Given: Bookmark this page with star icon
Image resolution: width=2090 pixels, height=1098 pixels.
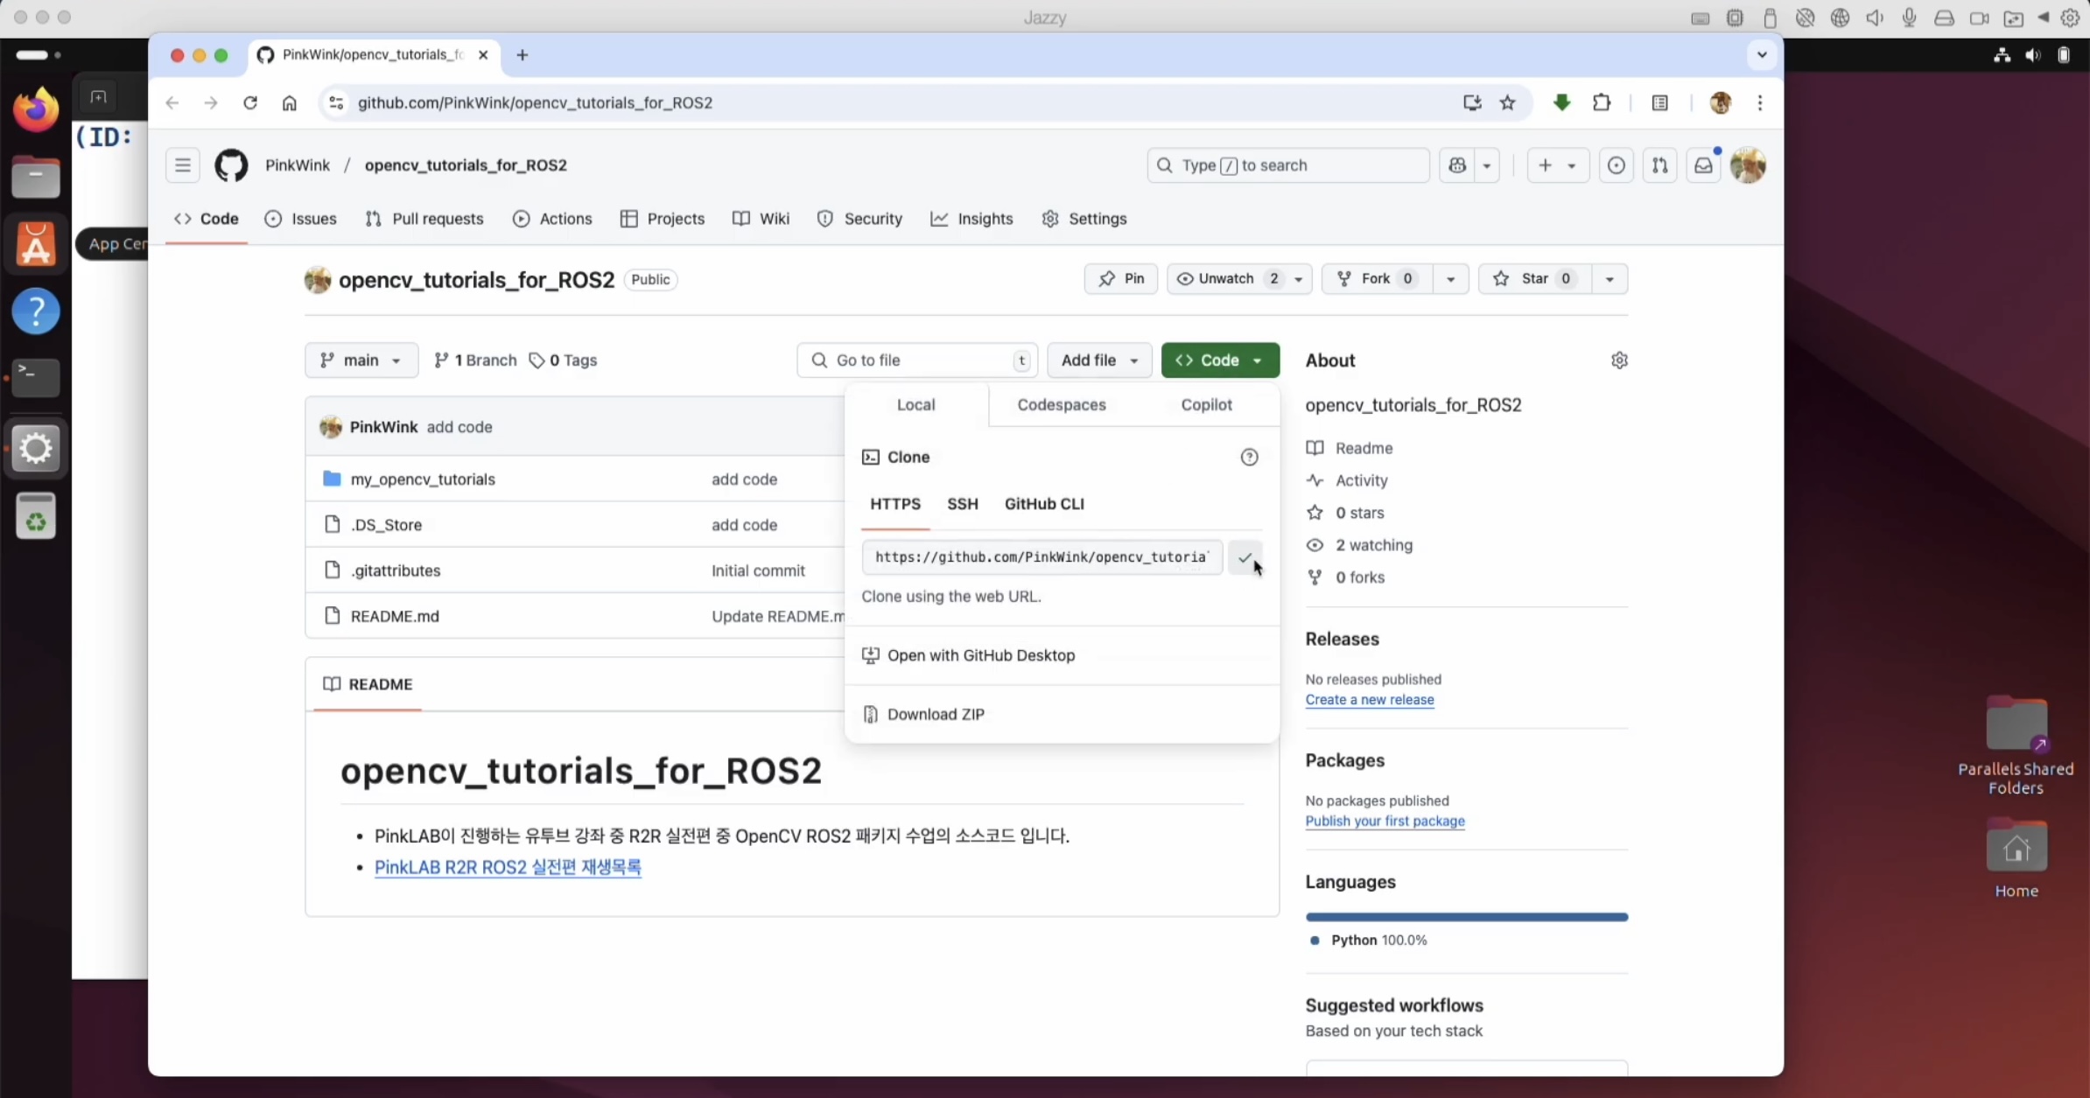Looking at the screenshot, I should [1507, 103].
